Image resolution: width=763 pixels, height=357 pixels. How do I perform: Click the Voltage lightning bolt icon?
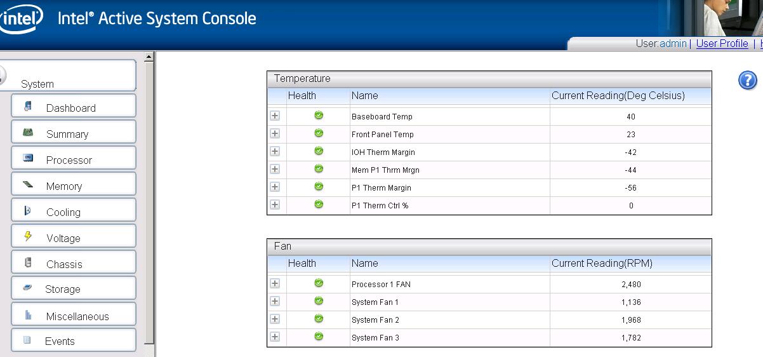pos(28,236)
